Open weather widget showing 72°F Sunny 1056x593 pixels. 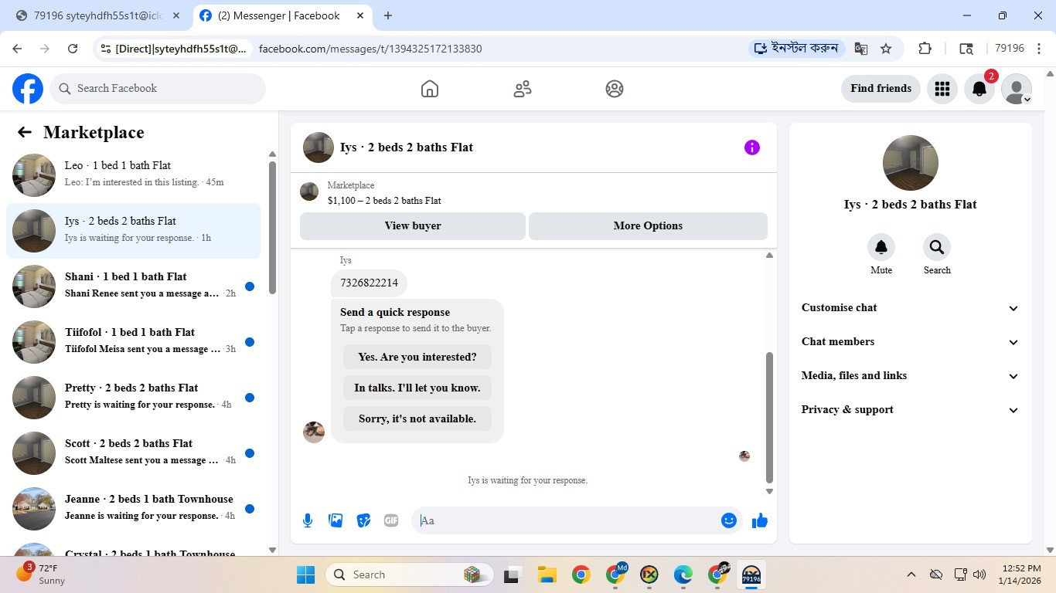pos(42,574)
